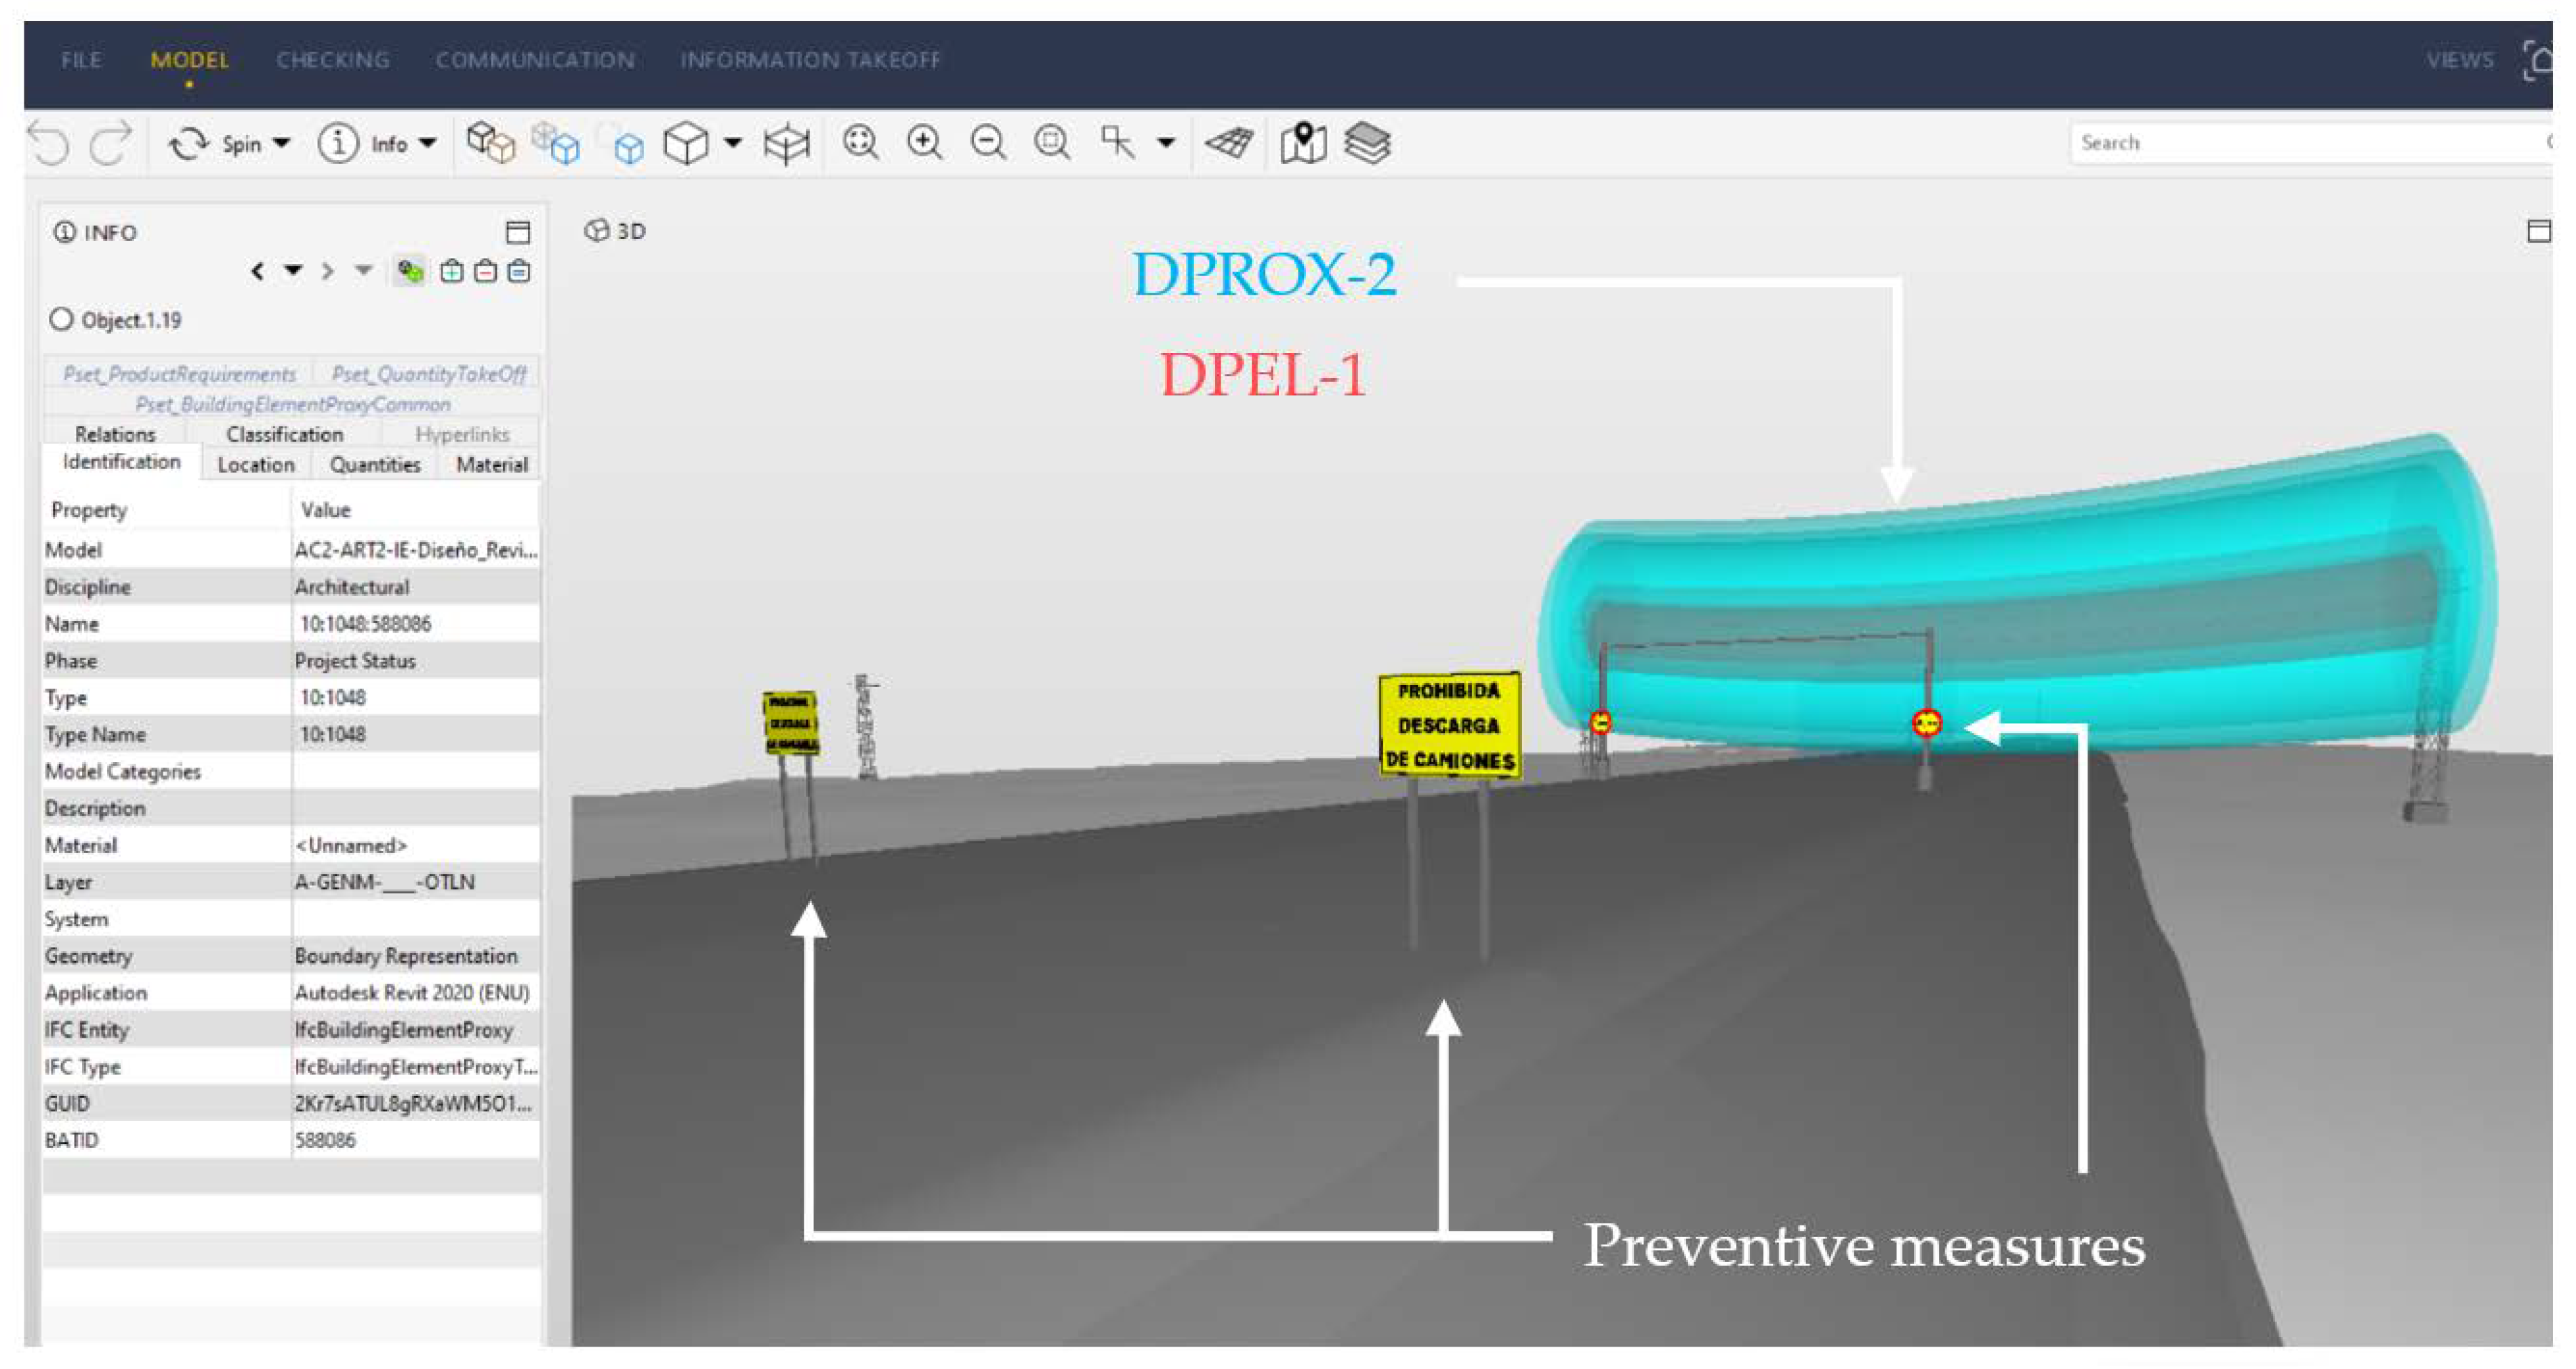2576x1369 pixels.
Task: Click the floor plan grid icon
Action: tap(1229, 143)
